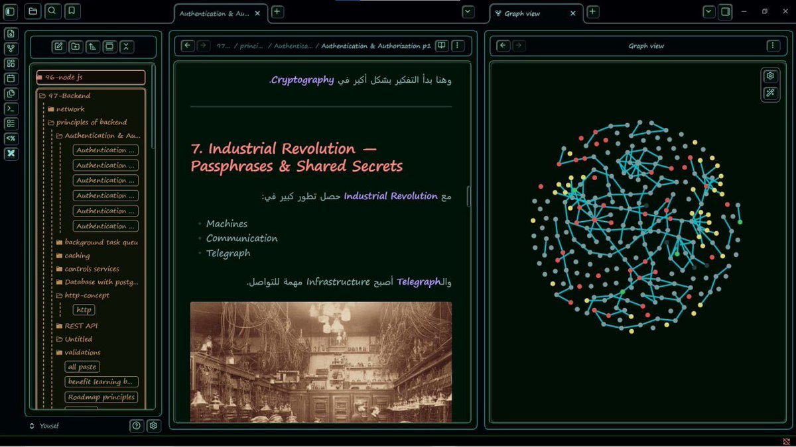Open graph view from the left ribbon
Image resolution: width=796 pixels, height=447 pixels.
pos(11,48)
